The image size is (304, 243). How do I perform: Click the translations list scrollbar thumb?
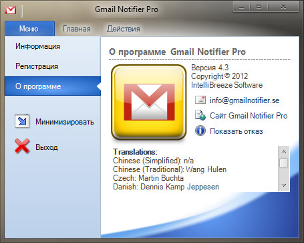(x=284, y=163)
